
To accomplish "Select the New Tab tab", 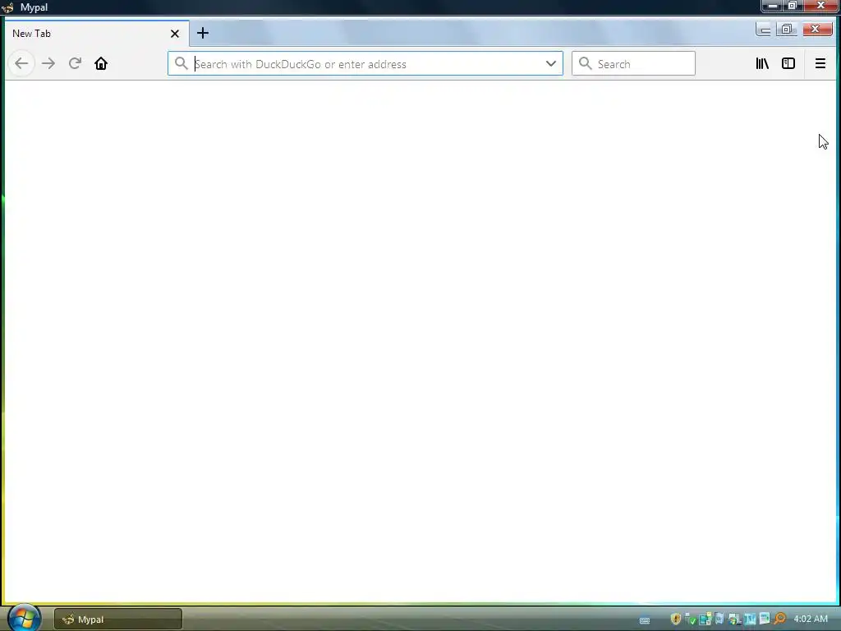I will coord(97,33).
